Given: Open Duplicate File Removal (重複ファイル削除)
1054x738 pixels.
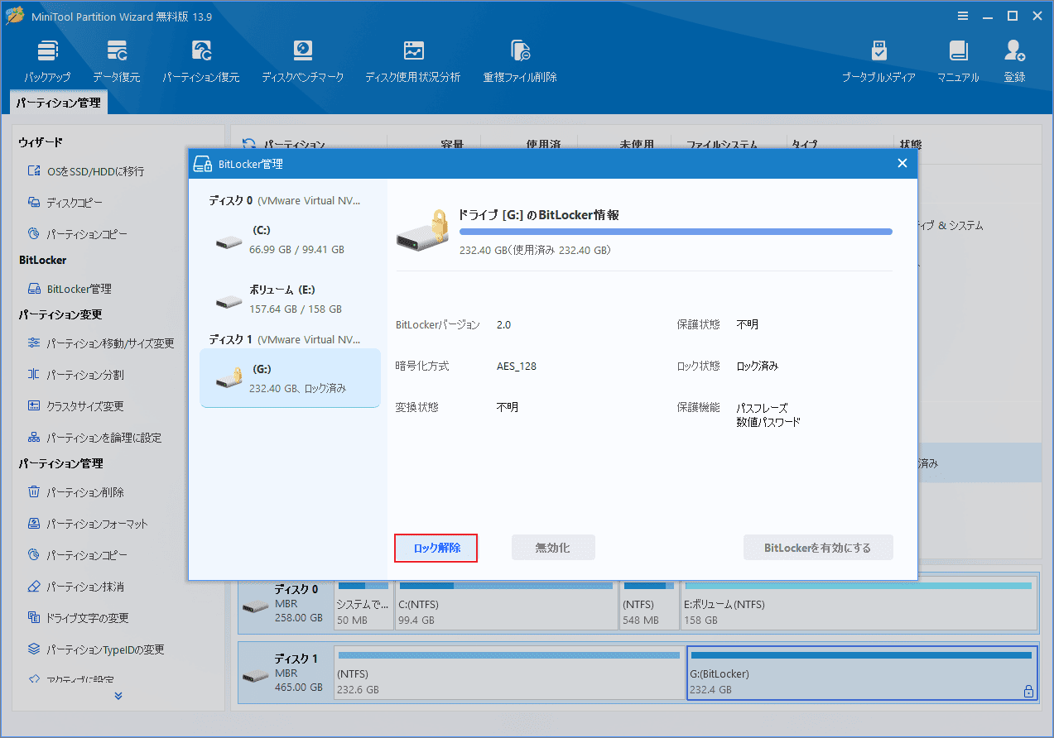Looking at the screenshot, I should (x=520, y=60).
